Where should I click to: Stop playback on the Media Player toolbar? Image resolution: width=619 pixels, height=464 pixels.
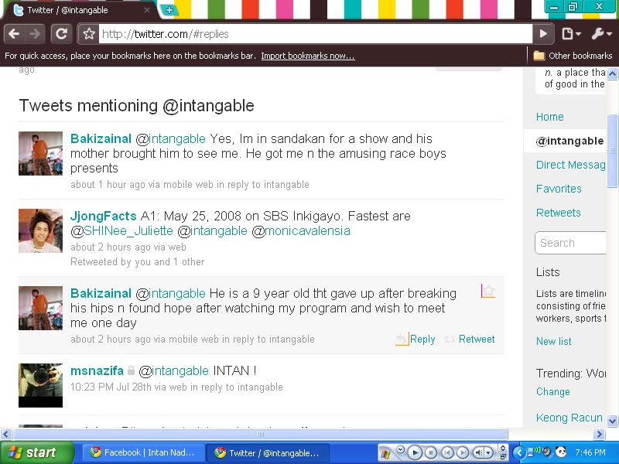click(x=431, y=453)
